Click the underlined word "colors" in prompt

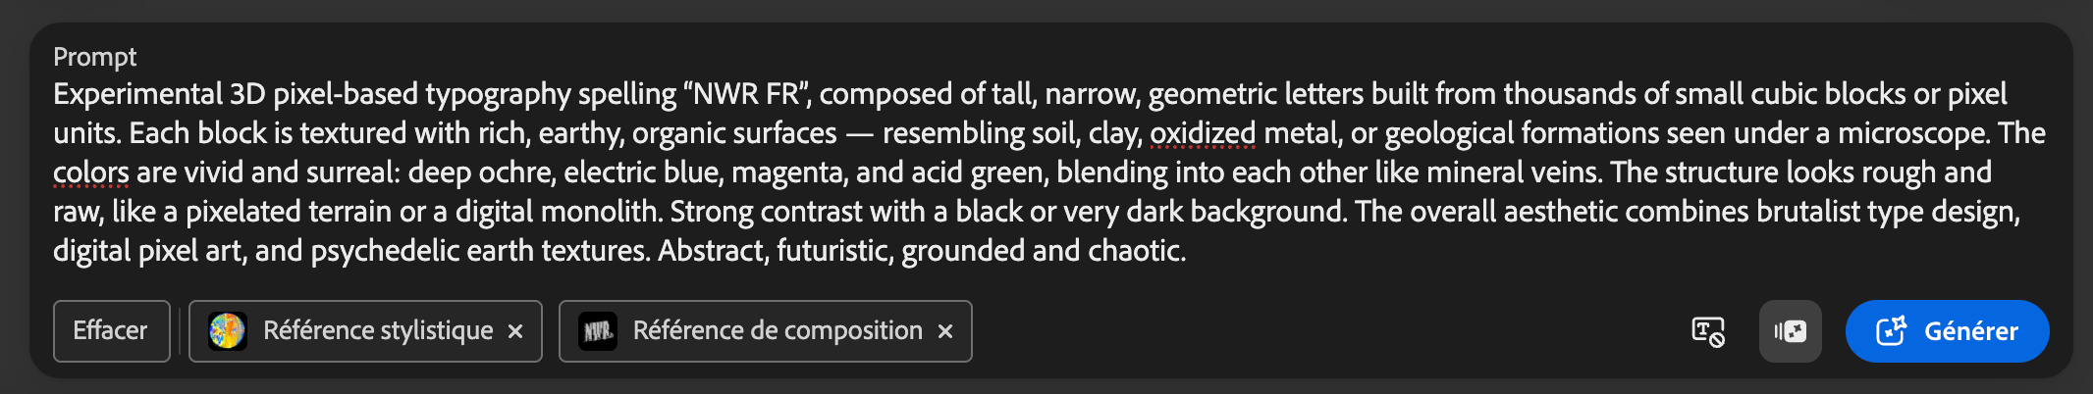coord(91,172)
